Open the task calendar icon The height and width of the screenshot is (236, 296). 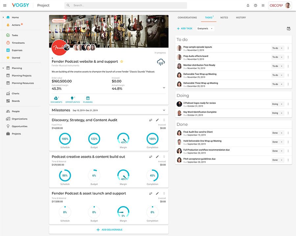[x=288, y=29]
